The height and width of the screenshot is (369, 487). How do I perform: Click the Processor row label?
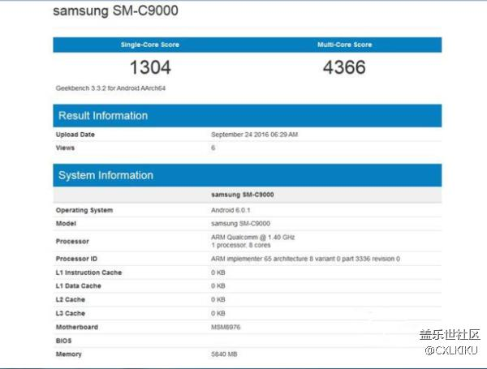pos(72,241)
